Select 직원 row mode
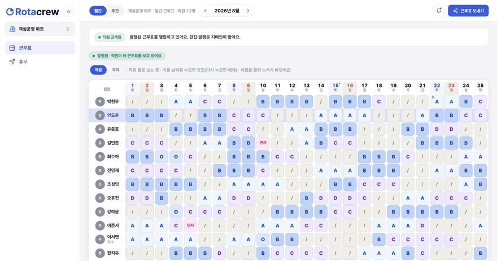Screen dimensions: 497x261 pyautogui.click(x=98, y=70)
